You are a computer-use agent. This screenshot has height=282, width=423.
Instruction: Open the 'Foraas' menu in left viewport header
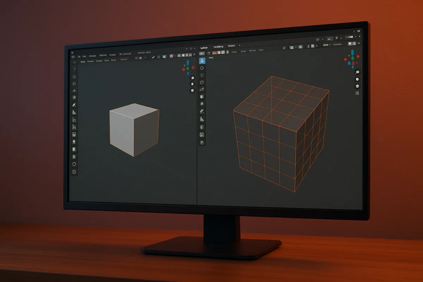tap(112, 55)
